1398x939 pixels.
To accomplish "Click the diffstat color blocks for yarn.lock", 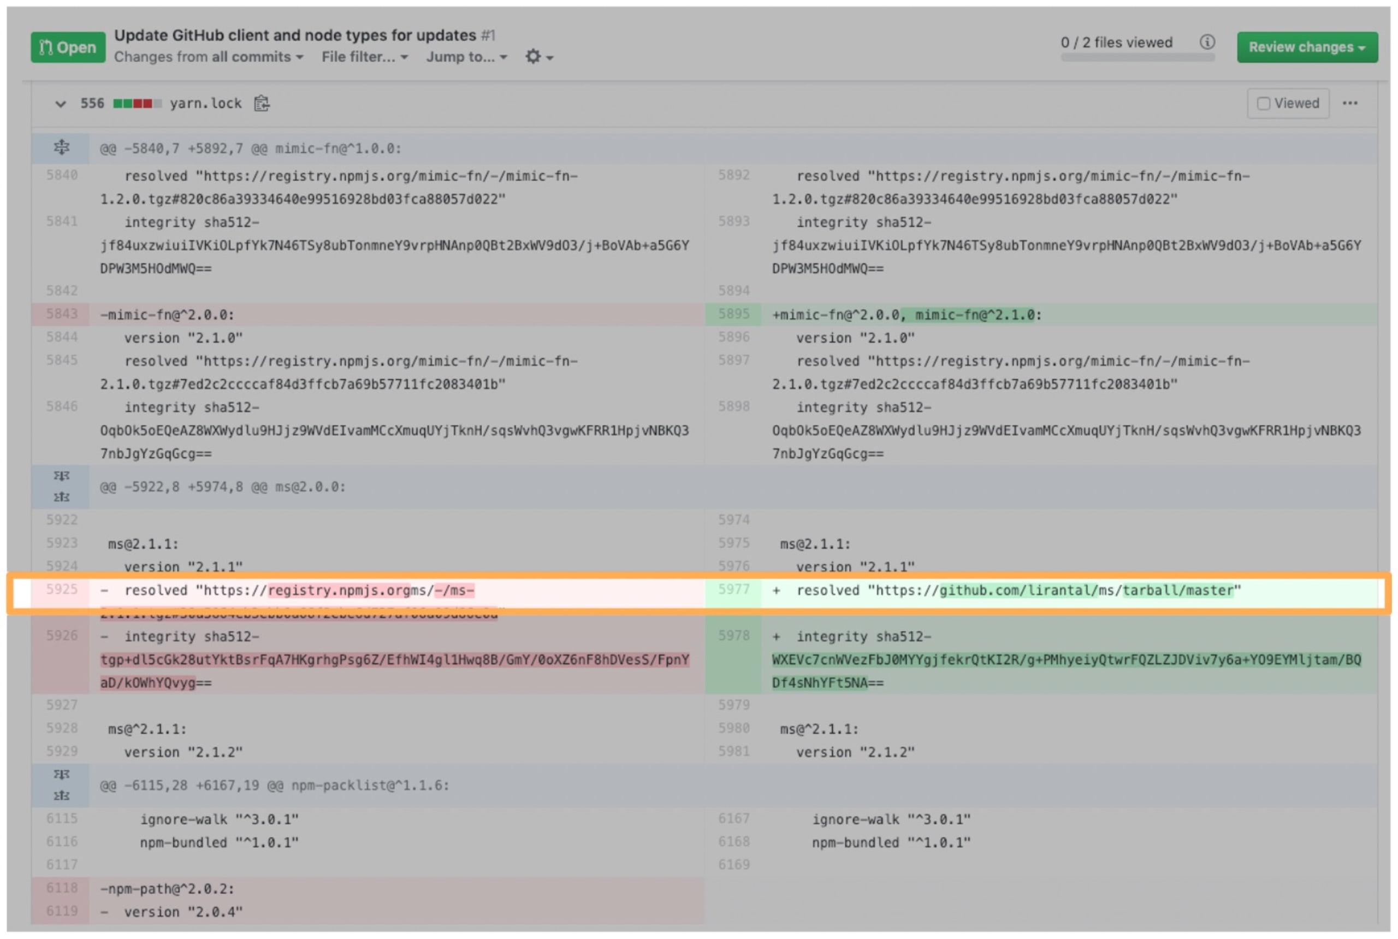I will pos(137,104).
